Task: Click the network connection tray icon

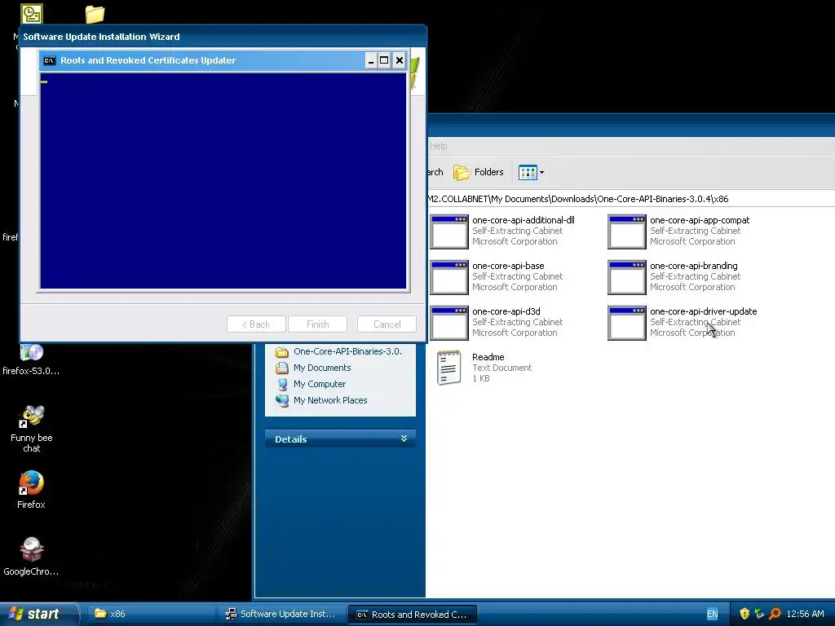Action: (x=759, y=614)
